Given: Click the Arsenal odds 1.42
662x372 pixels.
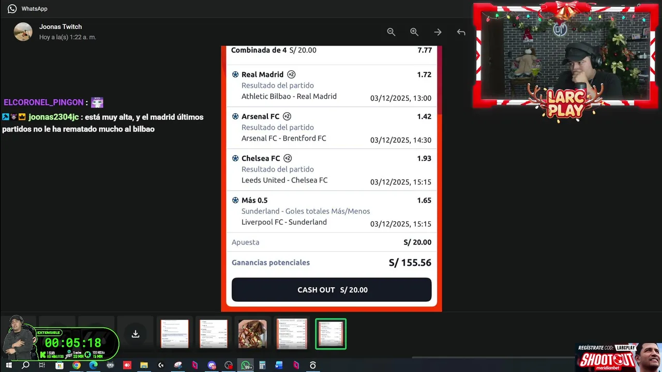Looking at the screenshot, I should pos(424,116).
